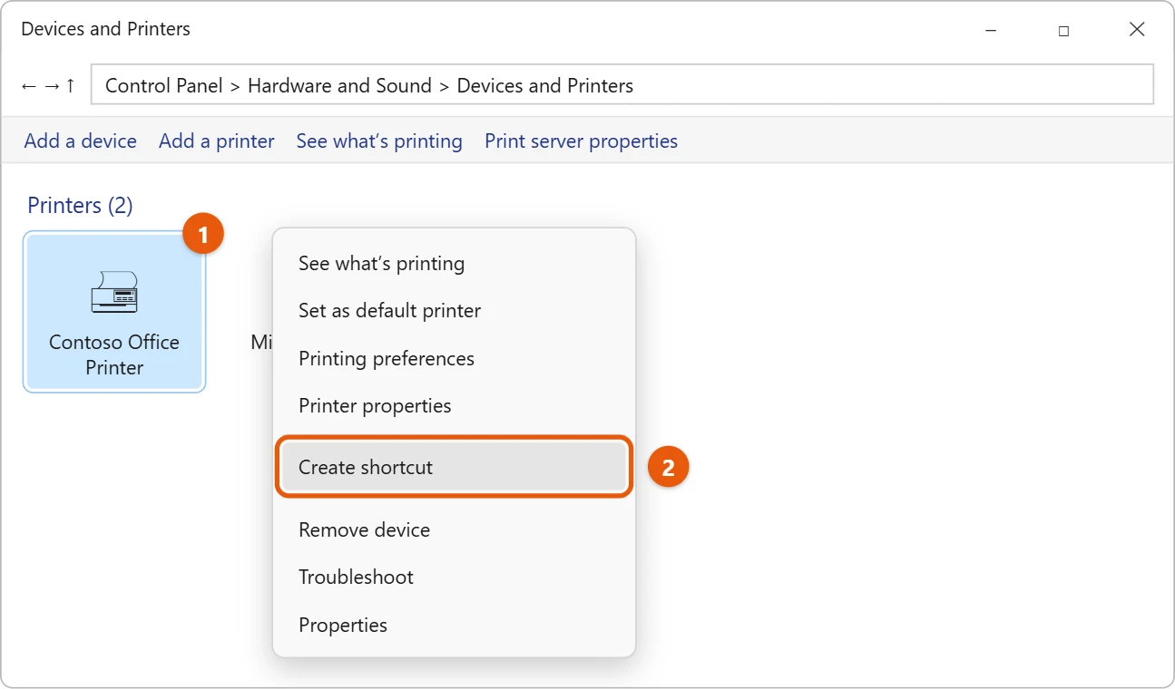Open Printing preferences from context menu

coord(454,359)
